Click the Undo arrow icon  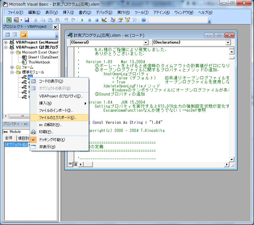tap(66, 20)
